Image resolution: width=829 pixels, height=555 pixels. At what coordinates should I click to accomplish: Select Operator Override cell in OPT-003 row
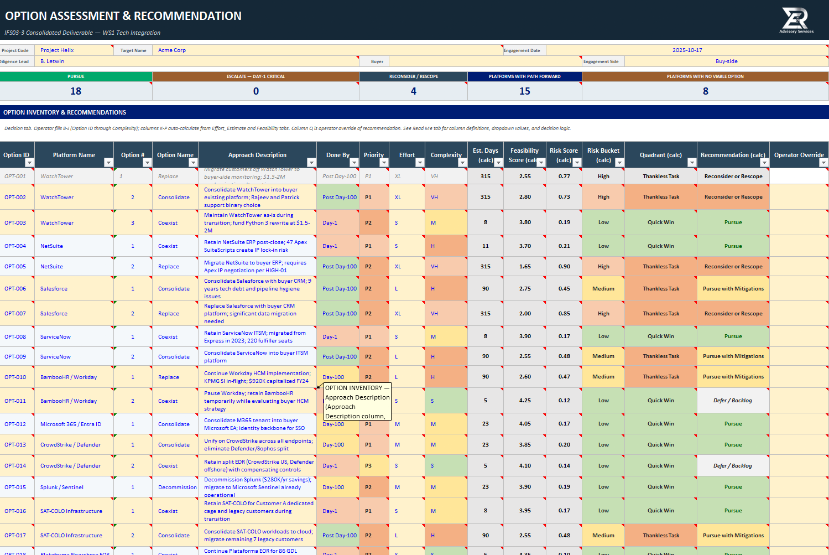click(799, 222)
